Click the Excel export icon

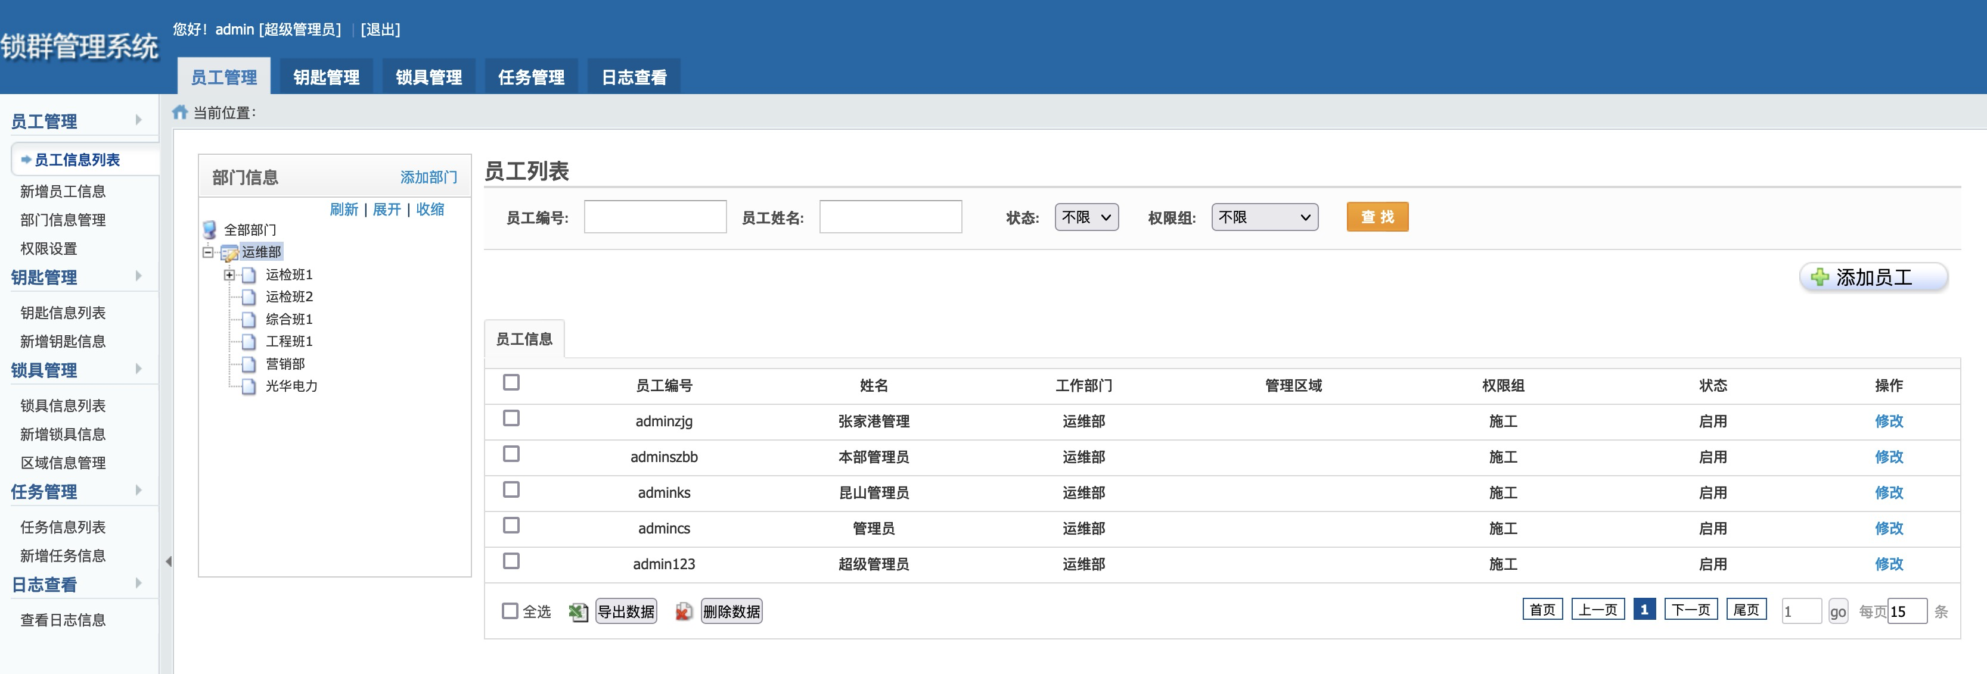578,611
